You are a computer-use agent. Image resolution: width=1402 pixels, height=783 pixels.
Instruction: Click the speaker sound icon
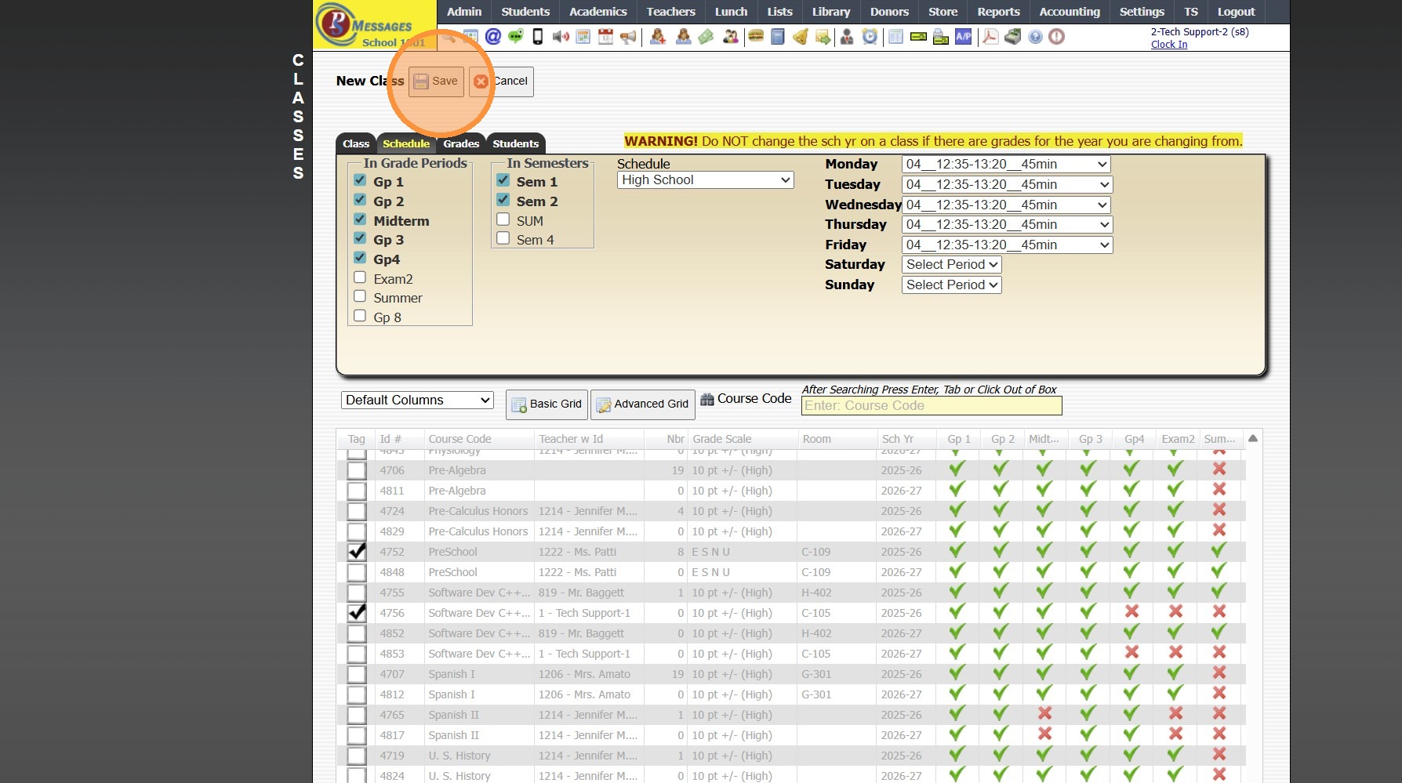click(561, 37)
